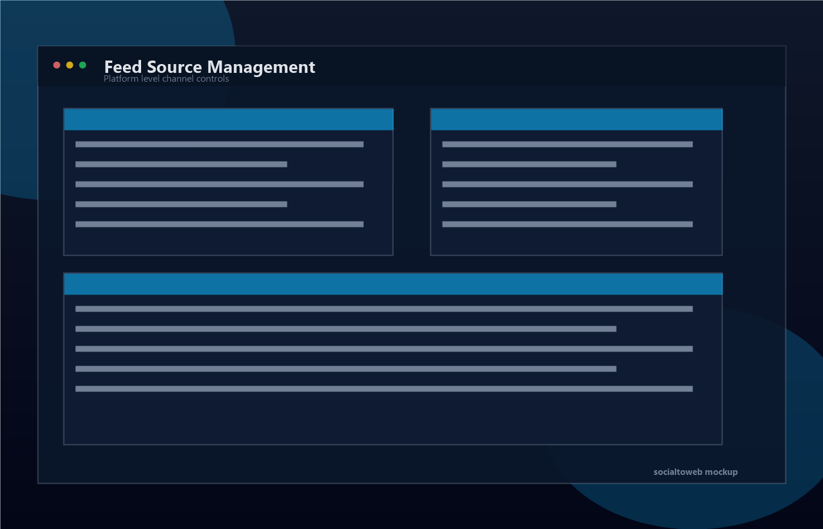Select the top-left panel's blue header bar
The width and height of the screenshot is (823, 529).
228,119
